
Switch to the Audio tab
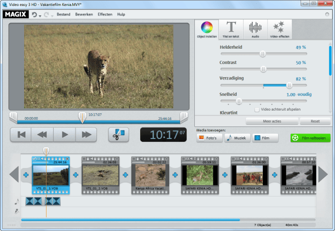[255, 30]
